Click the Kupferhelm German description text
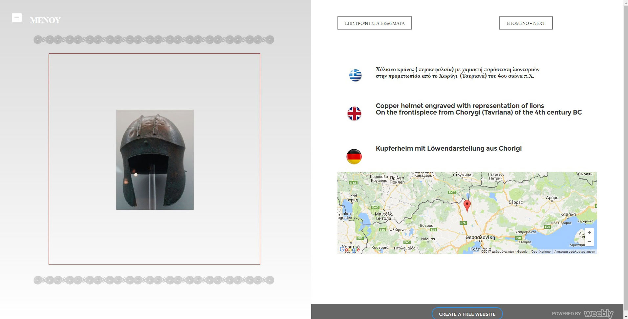628x319 pixels. (x=448, y=148)
